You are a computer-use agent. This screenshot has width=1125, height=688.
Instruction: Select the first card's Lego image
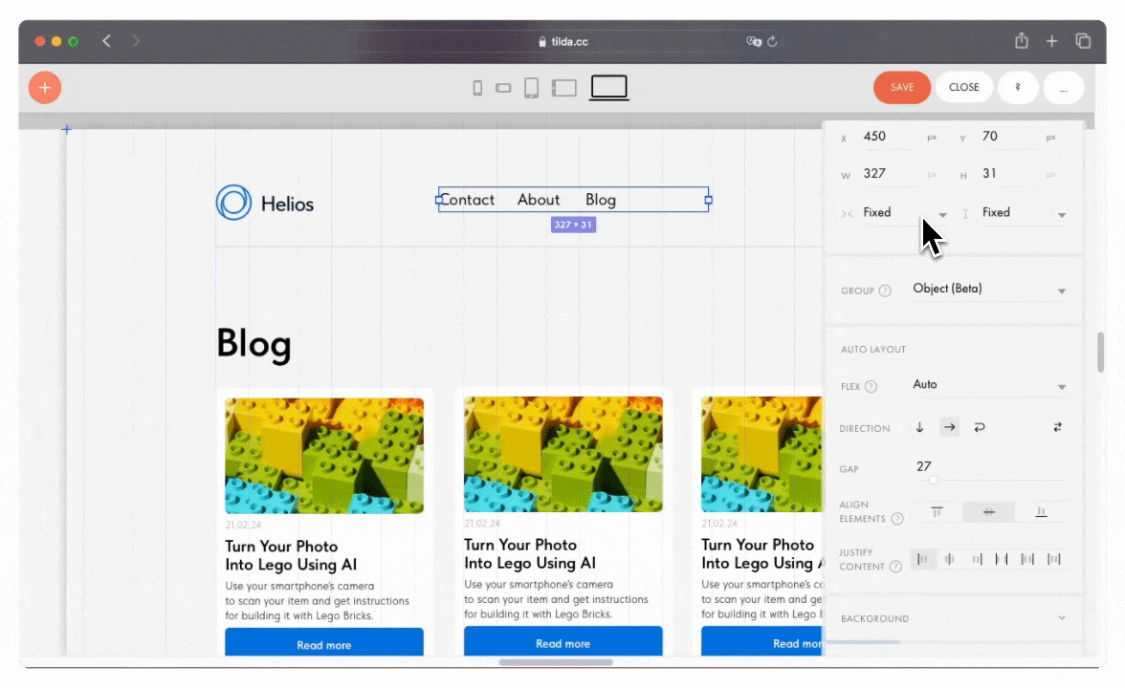(x=324, y=456)
